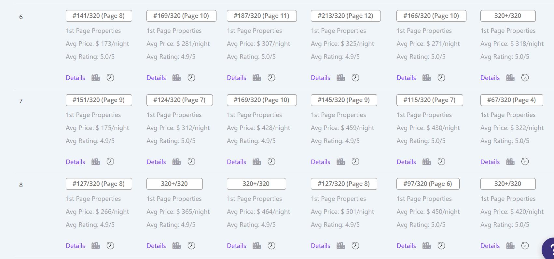Screen dimensions: 554x259
Task: Click history clock in $430/night cell
Action: point(441,162)
